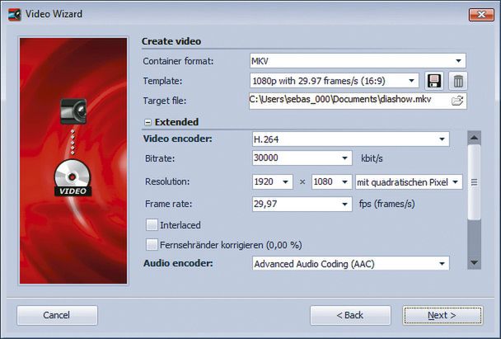Tick the Fernsehränder korrigieren checkbox

pos(152,245)
